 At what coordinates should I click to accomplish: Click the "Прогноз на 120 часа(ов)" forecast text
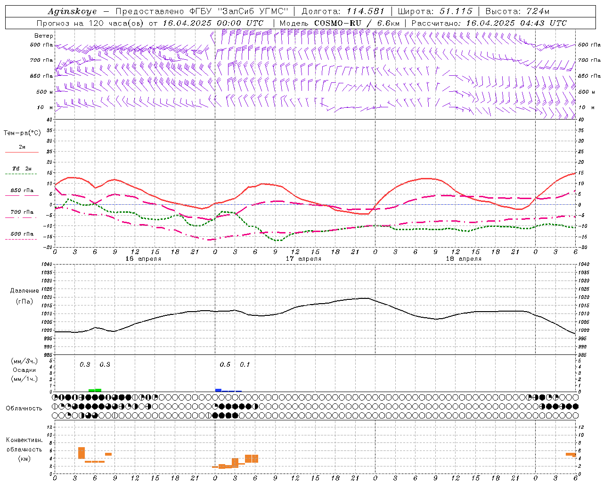[91, 23]
